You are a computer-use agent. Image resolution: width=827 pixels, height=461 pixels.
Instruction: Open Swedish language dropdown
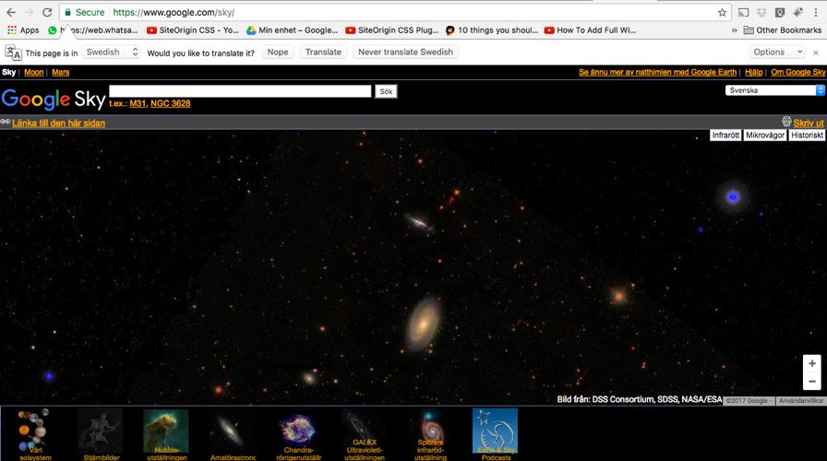(113, 52)
